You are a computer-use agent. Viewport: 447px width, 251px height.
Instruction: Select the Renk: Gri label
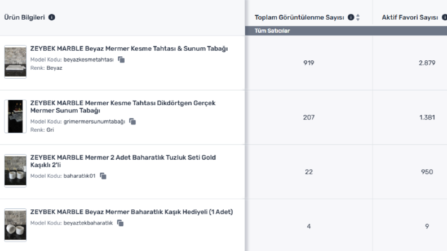[x=42, y=130]
